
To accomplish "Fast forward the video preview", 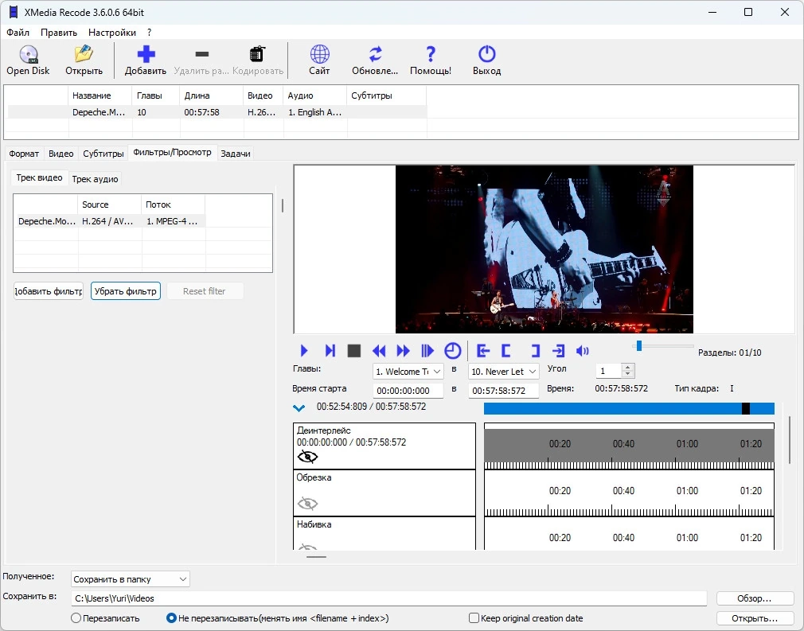I will (x=404, y=351).
